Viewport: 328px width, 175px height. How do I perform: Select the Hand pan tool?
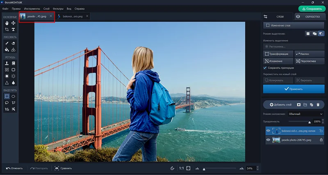(x=7, y=23)
